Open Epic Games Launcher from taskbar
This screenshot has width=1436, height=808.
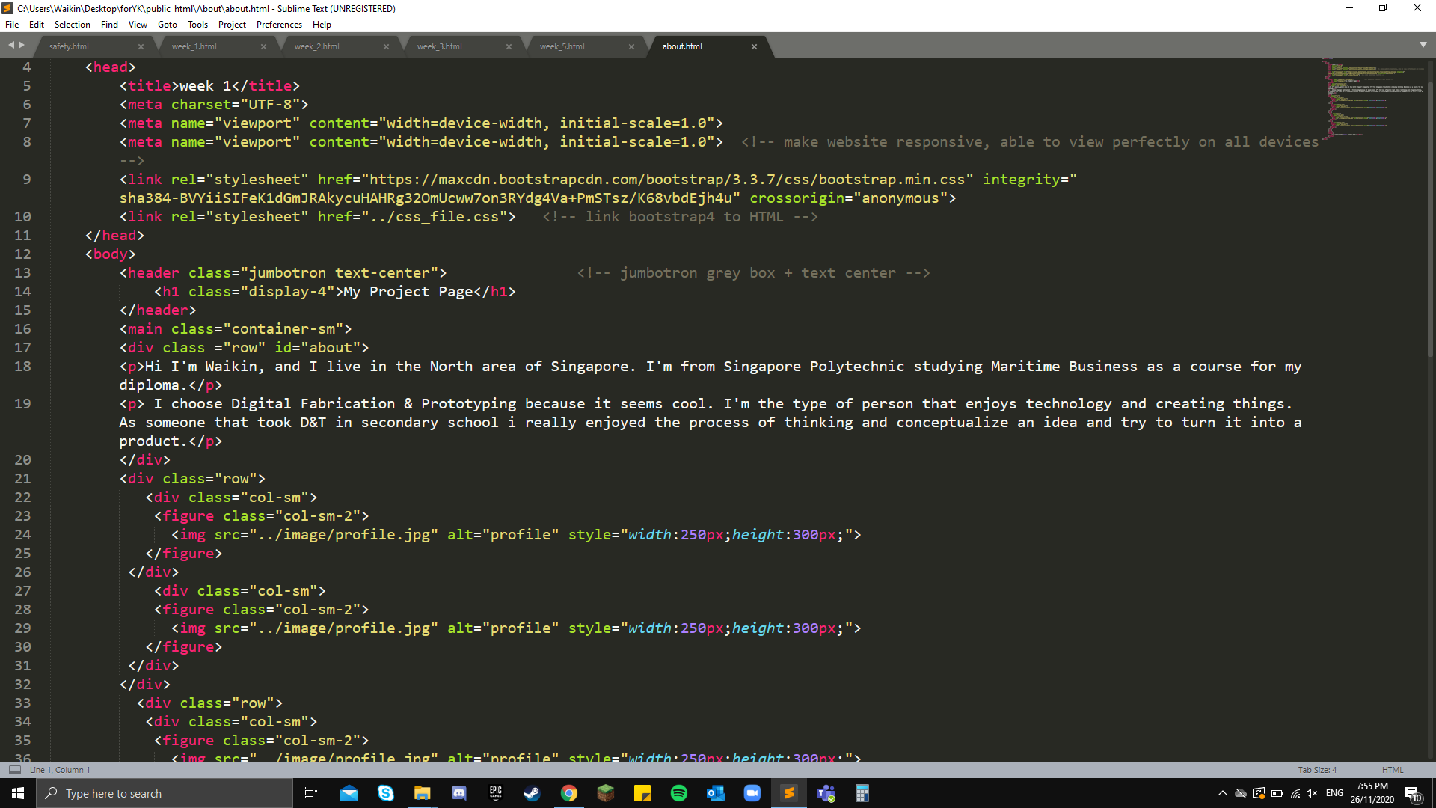496,793
